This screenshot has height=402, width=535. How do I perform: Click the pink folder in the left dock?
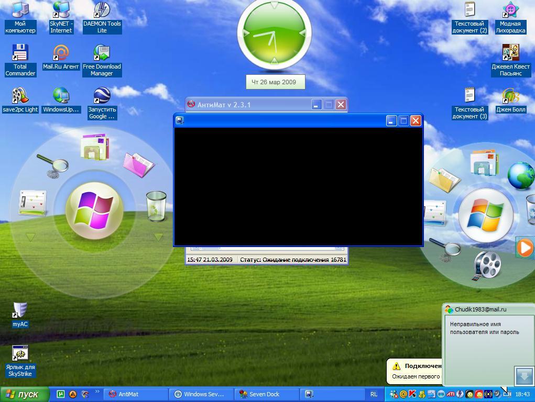(x=139, y=164)
